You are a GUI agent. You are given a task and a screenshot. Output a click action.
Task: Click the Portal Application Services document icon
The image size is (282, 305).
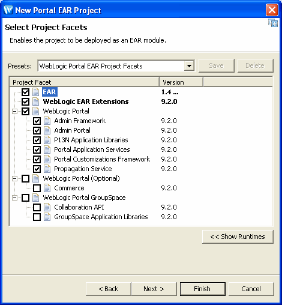pos(47,149)
